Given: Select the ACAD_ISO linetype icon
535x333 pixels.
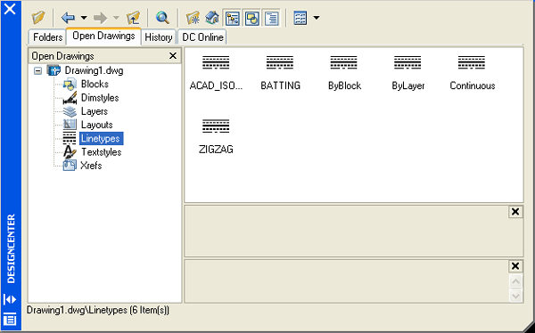Looking at the screenshot, I should (x=216, y=62).
